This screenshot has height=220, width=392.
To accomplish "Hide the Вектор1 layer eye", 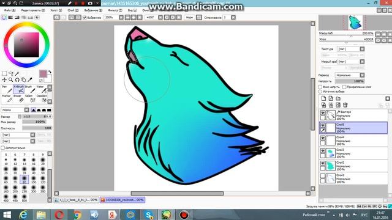I will coord(323,112).
